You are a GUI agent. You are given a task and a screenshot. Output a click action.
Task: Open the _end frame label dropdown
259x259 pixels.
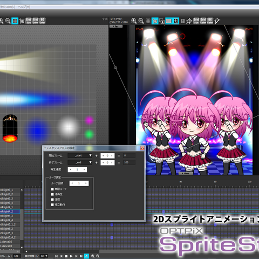pyautogui.click(x=80, y=162)
